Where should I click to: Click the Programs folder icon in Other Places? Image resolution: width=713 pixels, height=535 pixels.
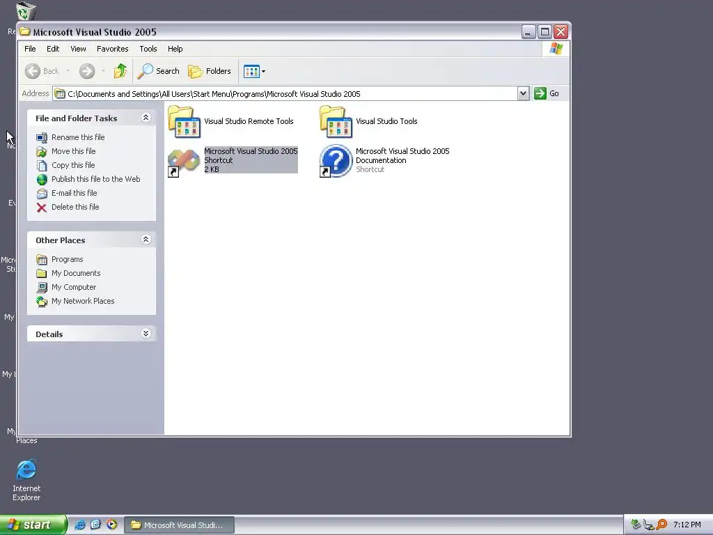click(x=42, y=260)
